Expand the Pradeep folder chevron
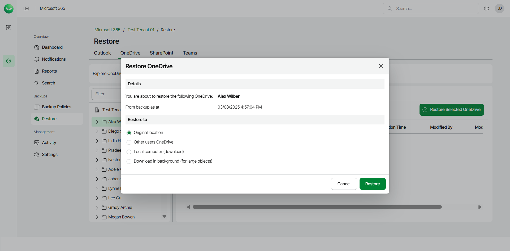Viewport: 510px width, 251px height. pos(97,150)
